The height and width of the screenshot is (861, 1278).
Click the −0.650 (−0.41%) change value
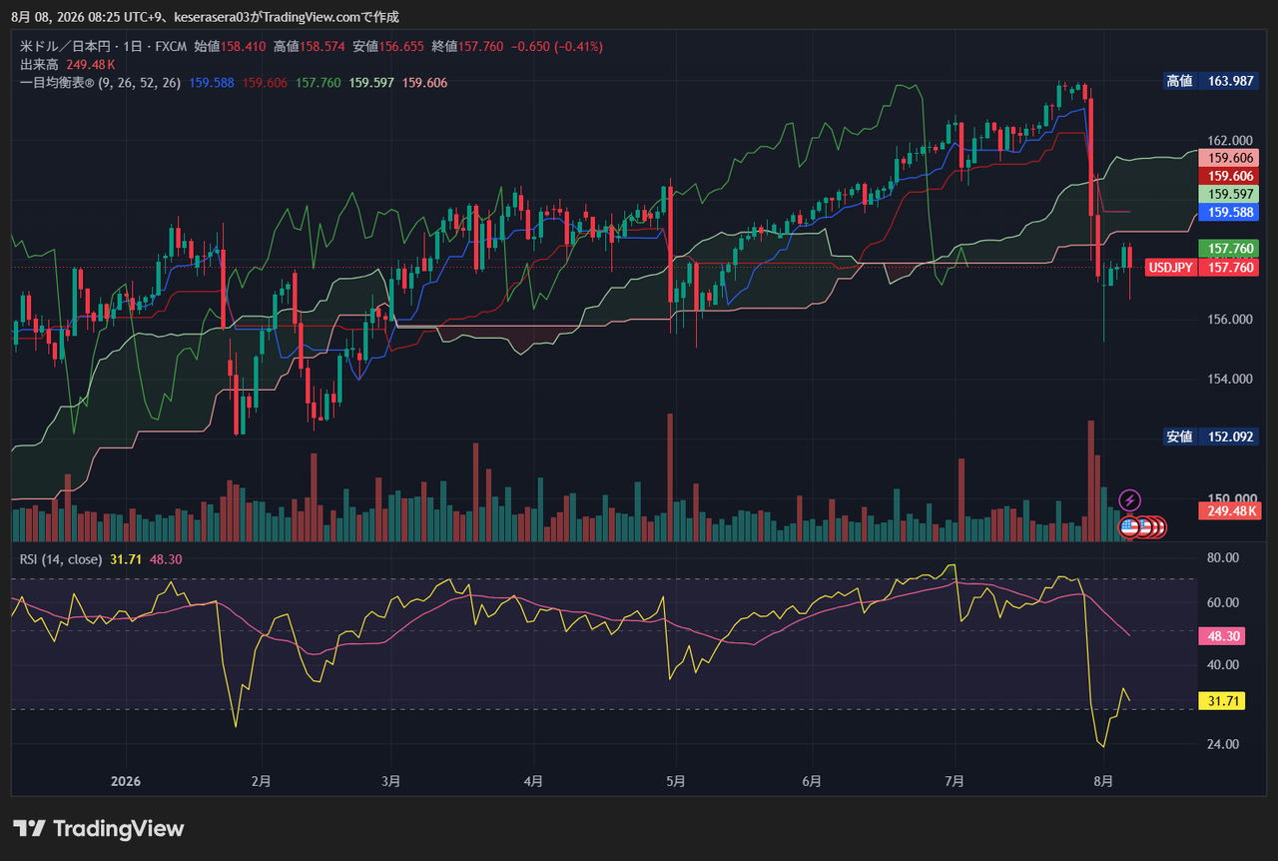[556, 46]
